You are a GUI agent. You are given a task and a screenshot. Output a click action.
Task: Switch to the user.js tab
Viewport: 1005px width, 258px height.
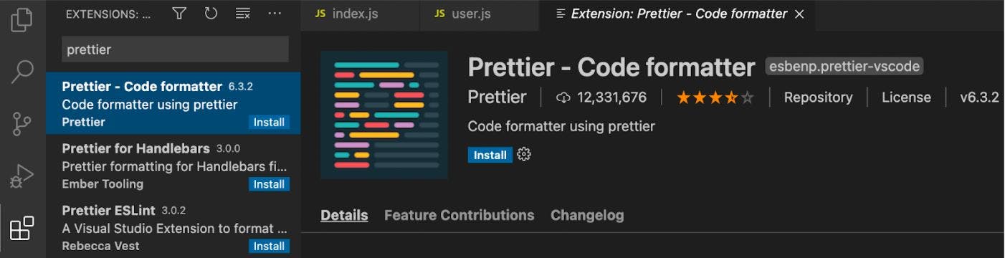[x=462, y=14]
